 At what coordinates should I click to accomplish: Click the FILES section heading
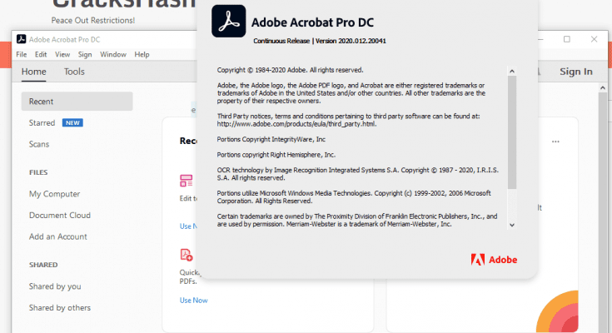coord(38,172)
